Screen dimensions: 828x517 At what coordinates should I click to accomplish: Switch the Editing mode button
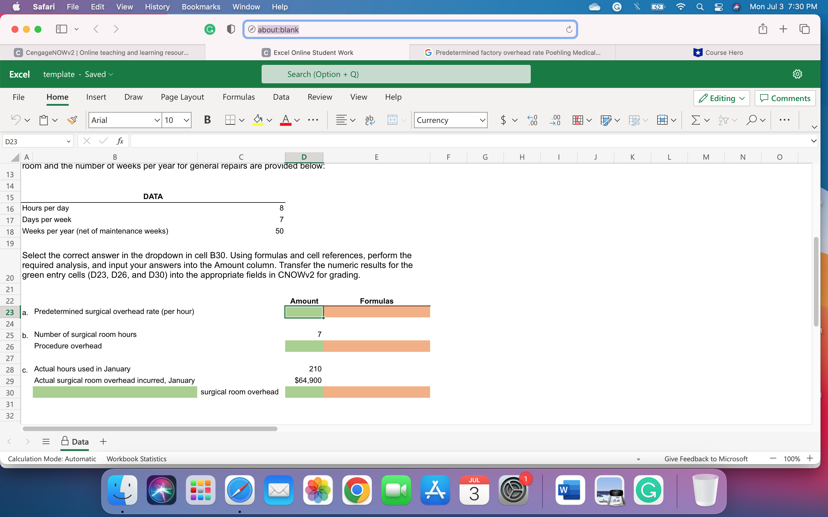click(721, 99)
